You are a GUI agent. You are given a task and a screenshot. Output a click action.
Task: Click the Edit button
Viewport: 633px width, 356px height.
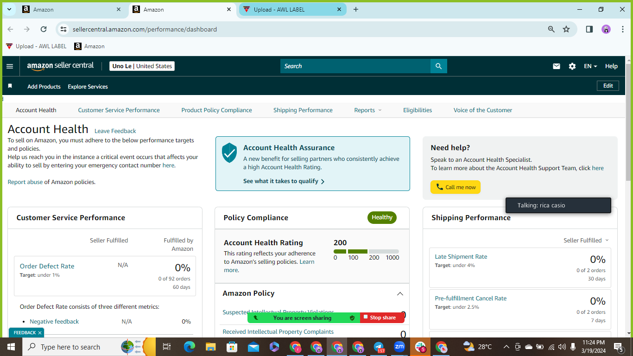608,86
